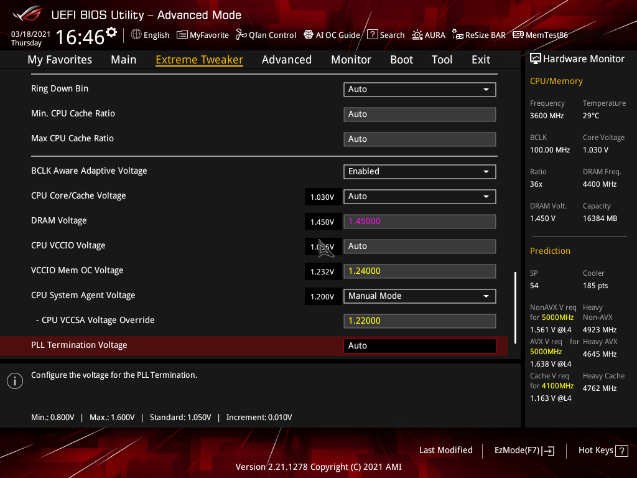Click CPU/Memory section heading

coord(556,82)
